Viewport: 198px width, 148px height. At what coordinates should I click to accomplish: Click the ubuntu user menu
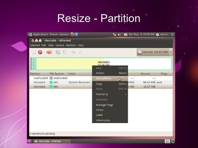(162, 34)
